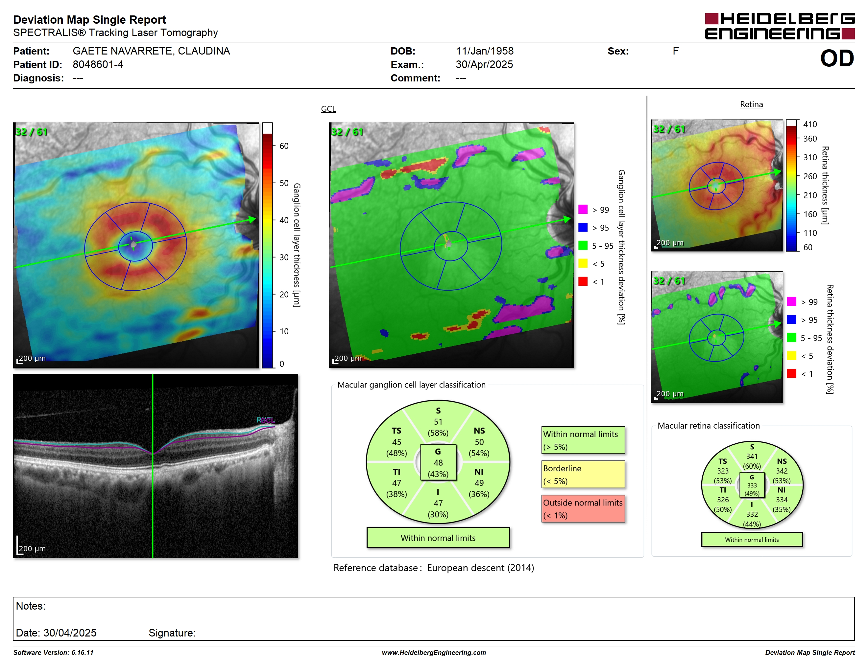Select retina sector TS with value 323
The width and height of the screenshot is (868, 670).
pos(723,471)
